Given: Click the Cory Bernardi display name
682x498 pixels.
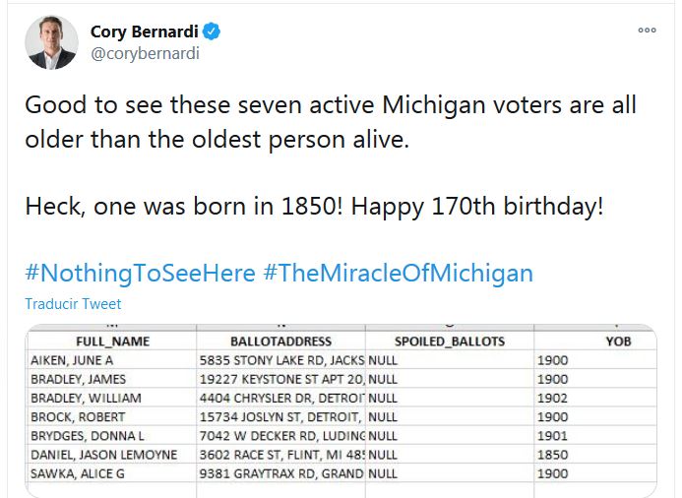Looking at the screenshot, I should pos(145,32).
